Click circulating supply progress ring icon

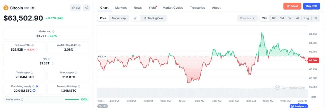click(x=34, y=91)
